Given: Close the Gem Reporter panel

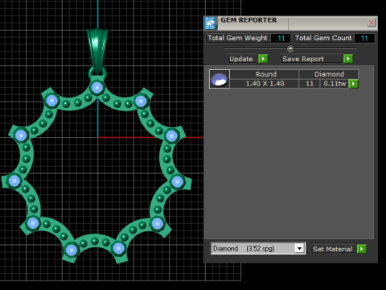Looking at the screenshot, I should coord(371,23).
